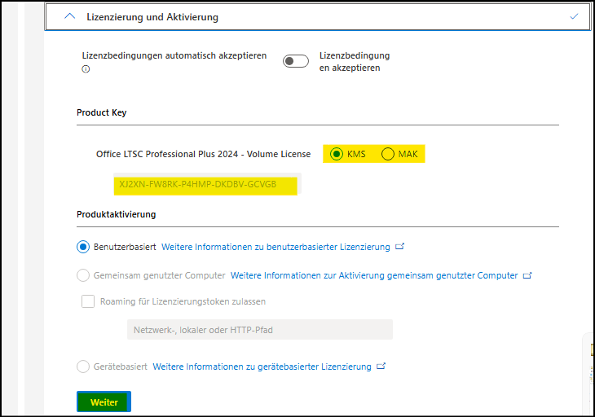Open link about gemeinsam genutzter Computer activation

click(x=374, y=275)
